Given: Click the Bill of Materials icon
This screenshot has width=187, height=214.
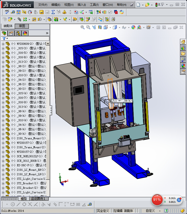Looking at the screenshot, I should (81, 19).
